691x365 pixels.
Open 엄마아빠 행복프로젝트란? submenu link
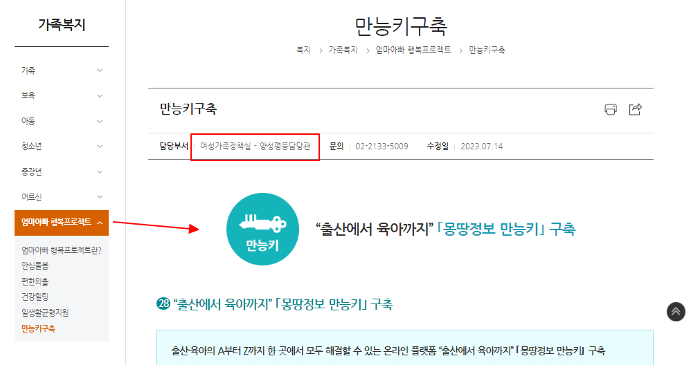coord(61,250)
